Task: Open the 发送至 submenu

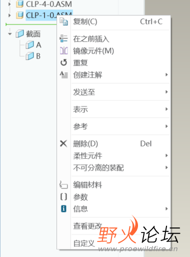Action: [120, 92]
